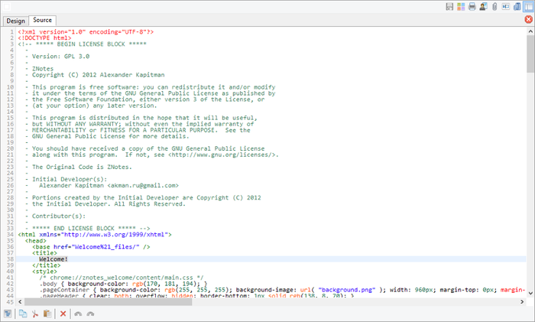Screen dimensions: 535x322
Task: Redo with the right curved arrow
Action: [x=90, y=314]
